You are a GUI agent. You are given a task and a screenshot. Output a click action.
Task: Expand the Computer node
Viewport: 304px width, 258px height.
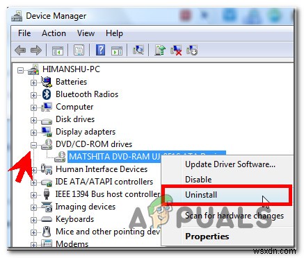[34, 108]
